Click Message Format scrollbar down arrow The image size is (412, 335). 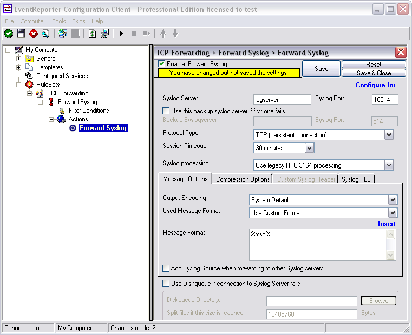tap(391, 255)
